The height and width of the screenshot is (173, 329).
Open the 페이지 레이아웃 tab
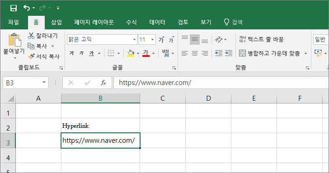(x=94, y=22)
